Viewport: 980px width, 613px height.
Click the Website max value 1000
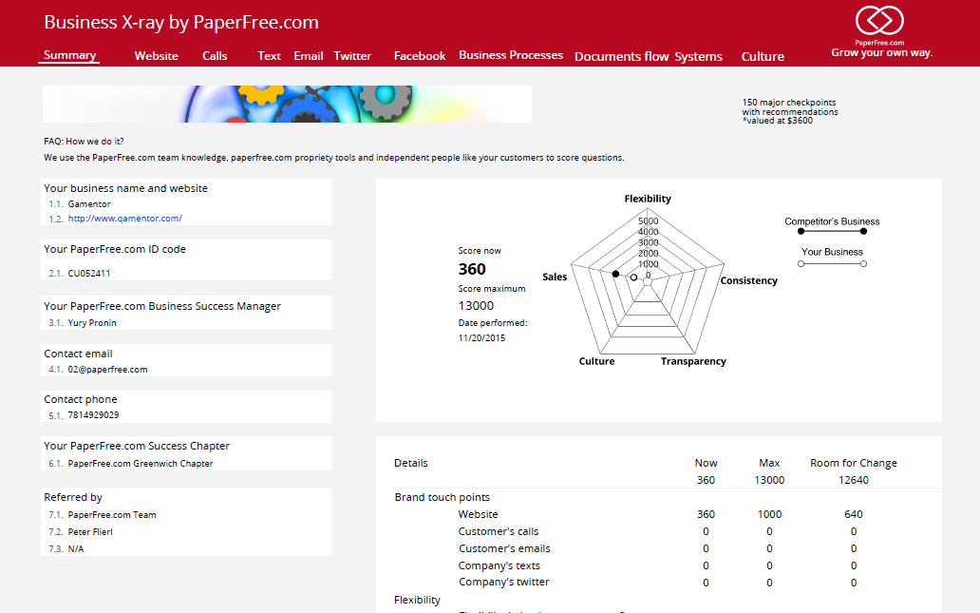click(x=769, y=514)
